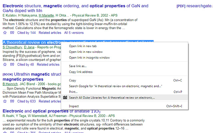Select Save link as... menu entry
Screen dimensions: 213x133
(x=78, y=66)
